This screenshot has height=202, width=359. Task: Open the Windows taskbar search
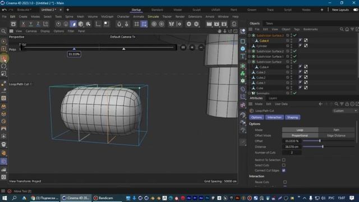click(14, 198)
